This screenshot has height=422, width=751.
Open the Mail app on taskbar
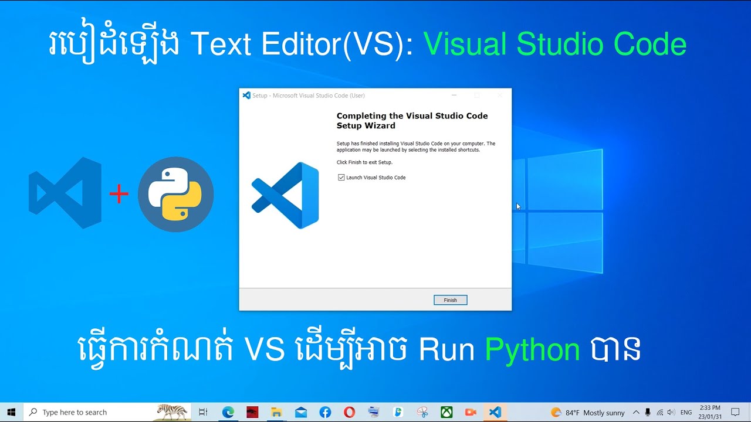point(301,413)
